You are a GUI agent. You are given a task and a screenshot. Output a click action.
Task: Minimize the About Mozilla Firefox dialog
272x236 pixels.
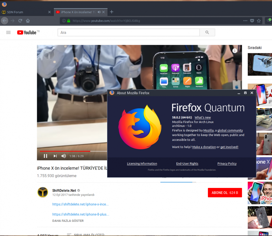pos(239,93)
